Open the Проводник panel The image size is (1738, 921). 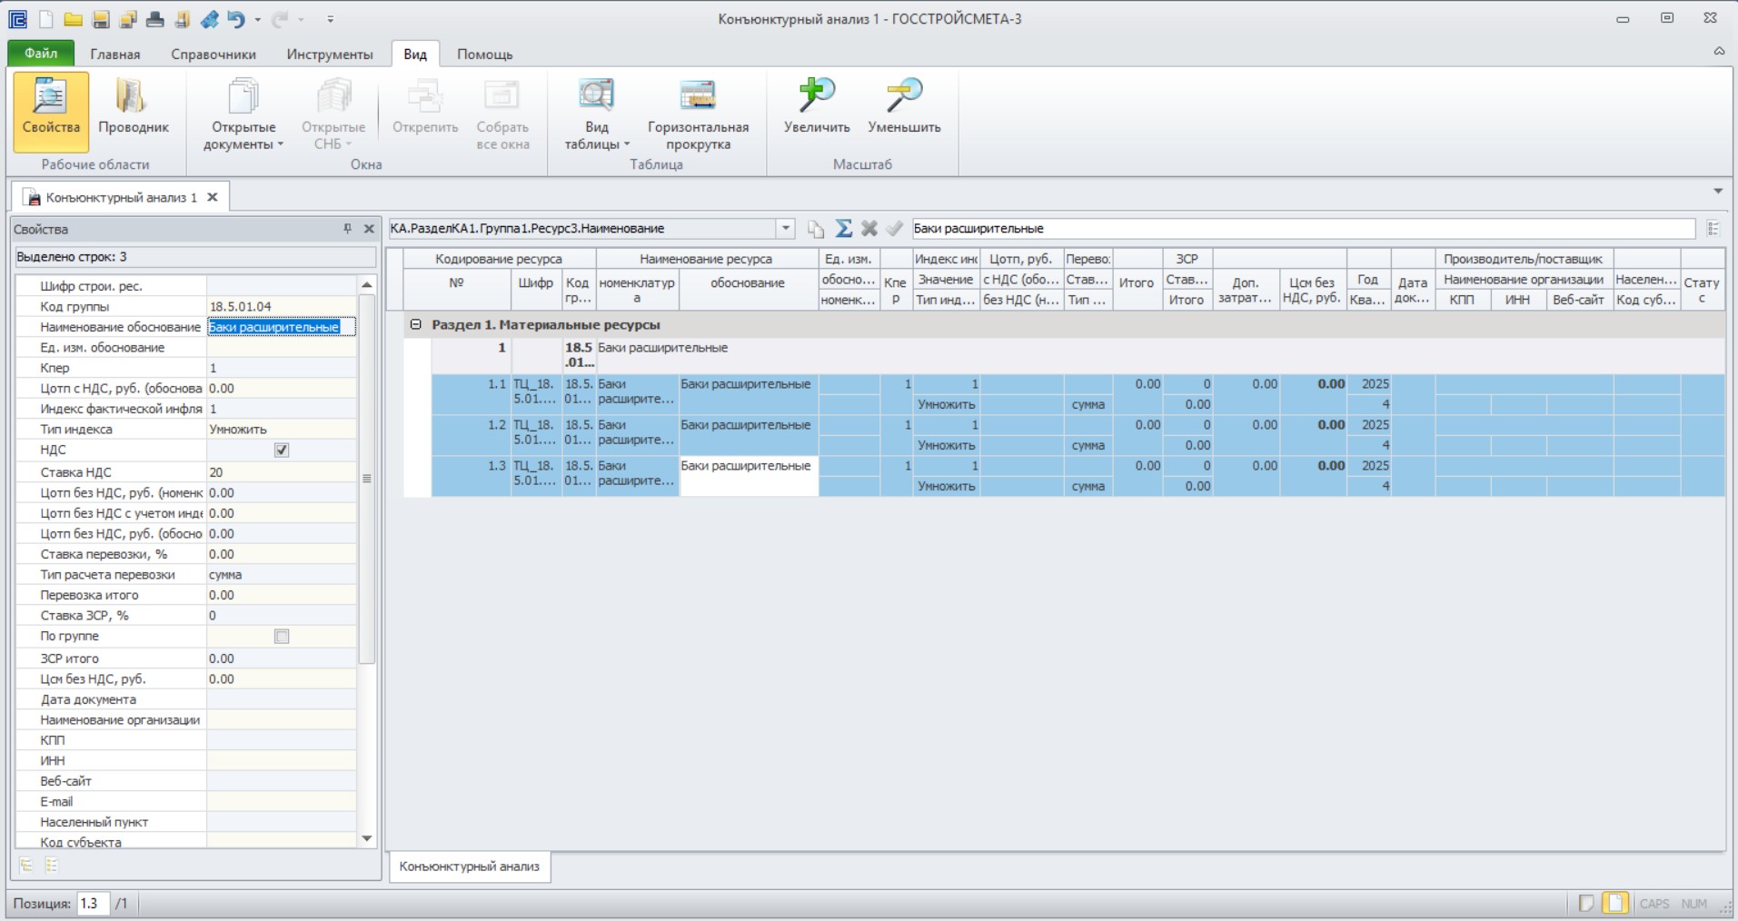134,111
